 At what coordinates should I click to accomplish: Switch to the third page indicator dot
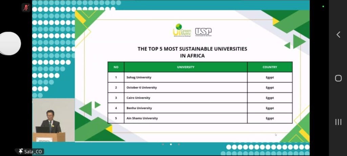pos(179,144)
